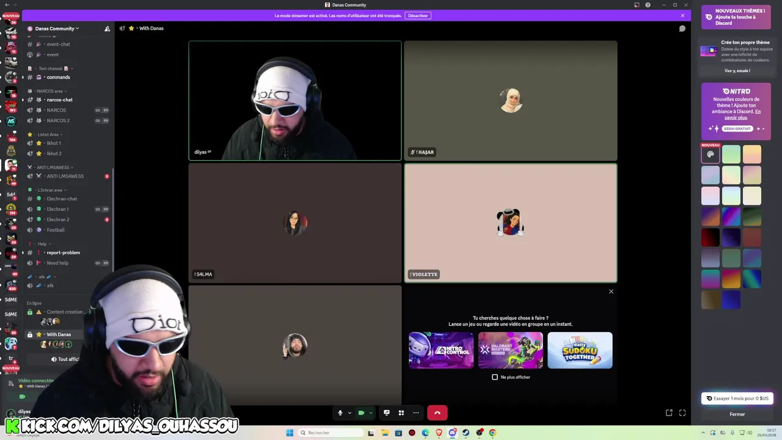The width and height of the screenshot is (782, 440).
Task: Open File Explorer from taskbar
Action: (x=385, y=433)
